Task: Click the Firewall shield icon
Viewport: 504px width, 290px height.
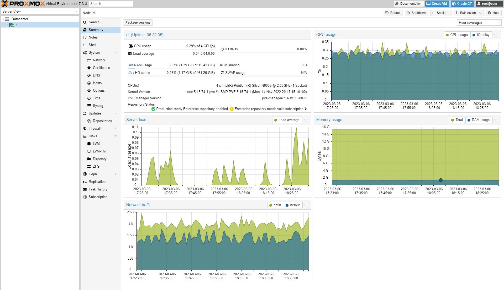Action: tap(85, 128)
